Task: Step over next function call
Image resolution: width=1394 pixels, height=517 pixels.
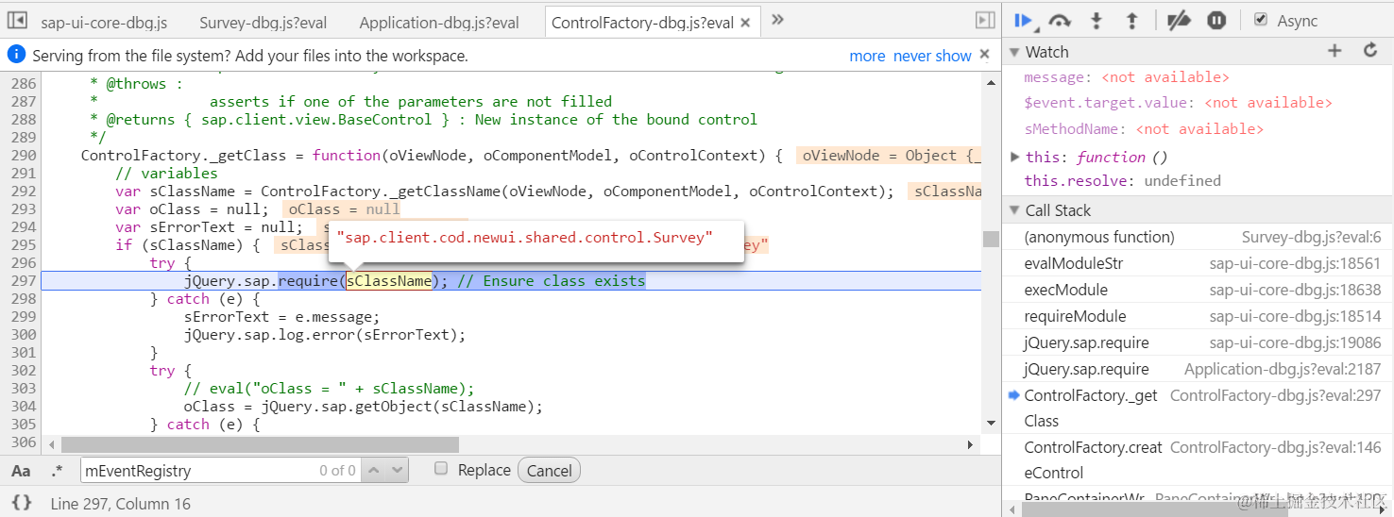Action: pyautogui.click(x=1061, y=20)
